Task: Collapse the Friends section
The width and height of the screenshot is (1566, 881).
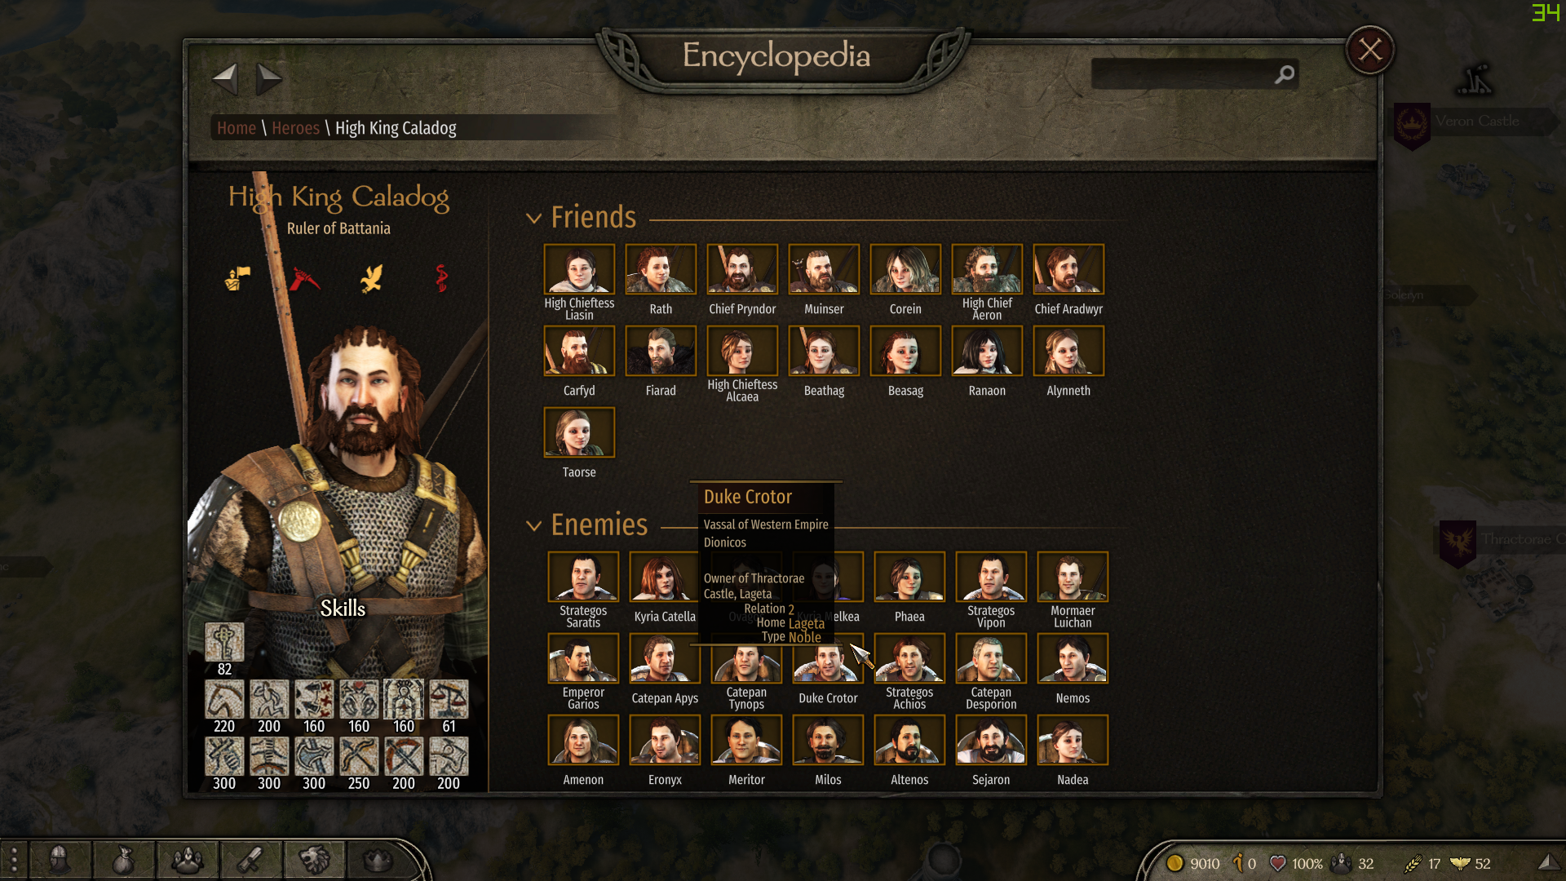Action: point(533,218)
